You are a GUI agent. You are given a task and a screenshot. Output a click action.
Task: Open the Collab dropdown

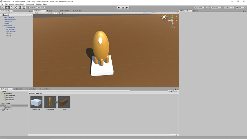click(x=199, y=8)
